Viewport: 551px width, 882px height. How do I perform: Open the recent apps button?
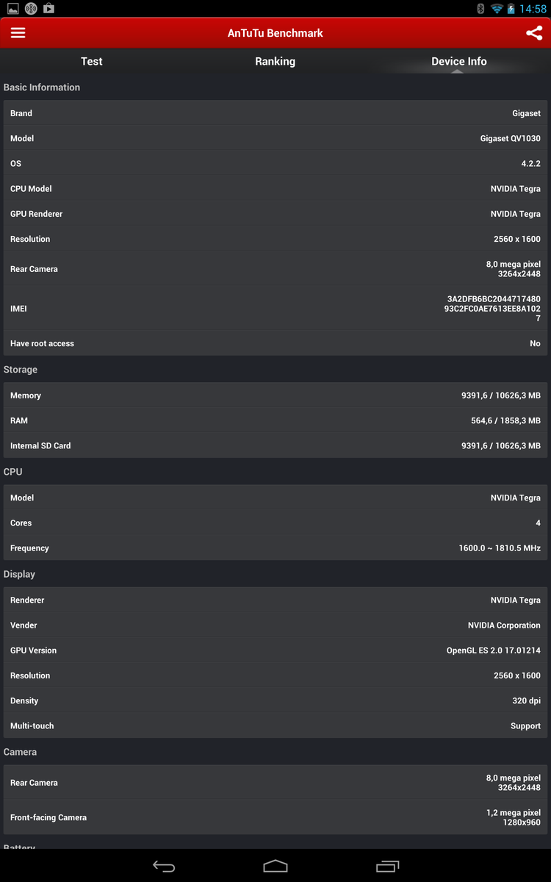pyautogui.click(x=387, y=866)
